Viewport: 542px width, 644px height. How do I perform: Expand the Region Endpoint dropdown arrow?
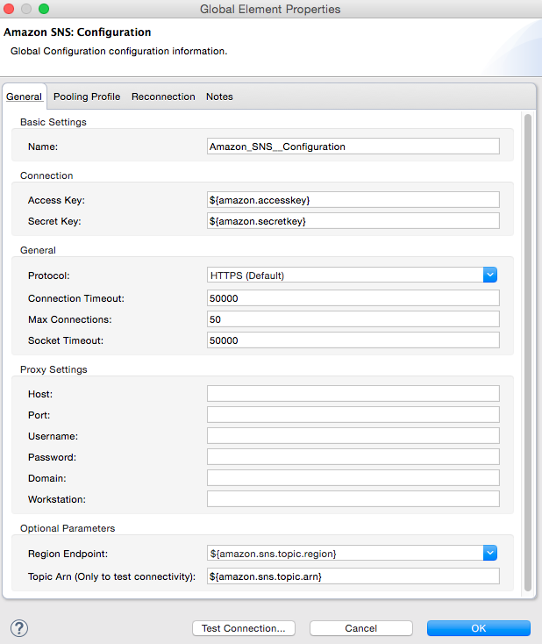click(x=490, y=553)
